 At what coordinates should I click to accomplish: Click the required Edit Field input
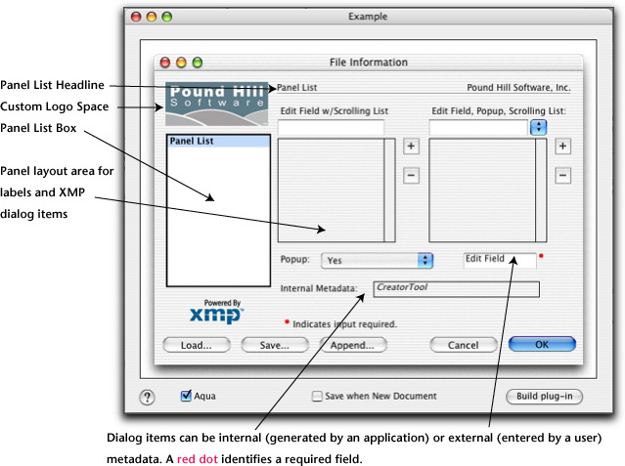coord(499,260)
